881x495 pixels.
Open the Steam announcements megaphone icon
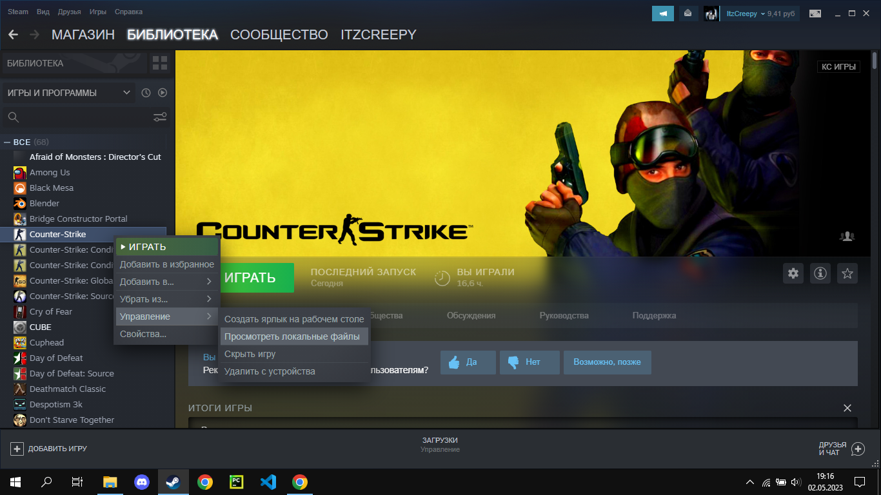pos(662,14)
